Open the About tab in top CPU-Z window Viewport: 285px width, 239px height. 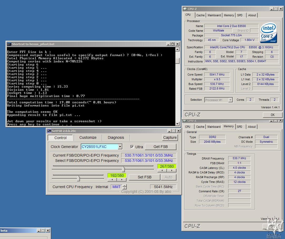pos(252,15)
